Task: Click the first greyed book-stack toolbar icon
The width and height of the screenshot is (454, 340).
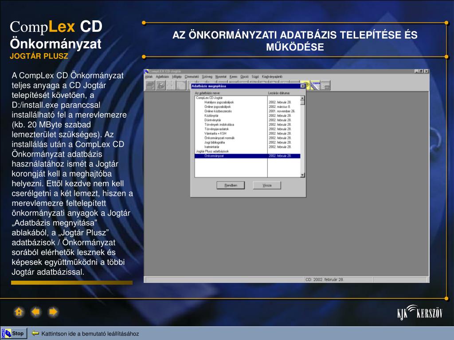Action: coord(150,85)
